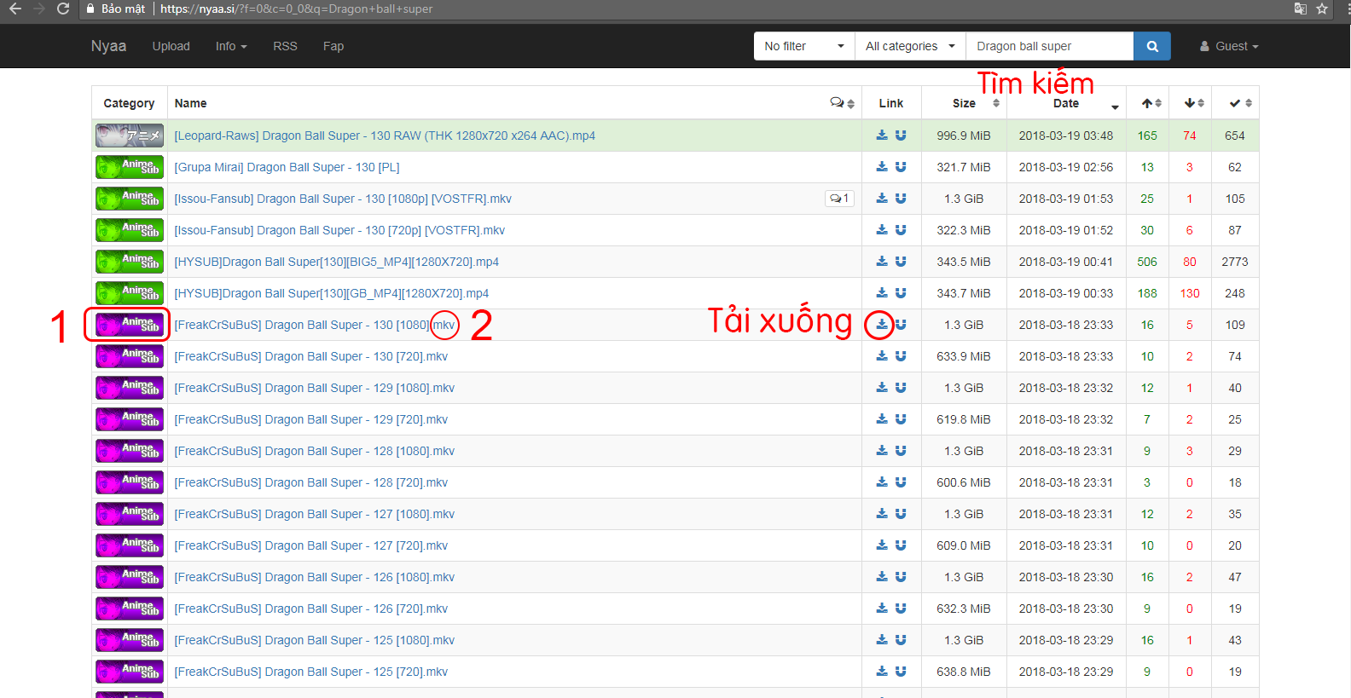Download torrent for Leopard-Raws Dragon Ball Super 130
Screen dimensions: 1351x698
[882, 136]
